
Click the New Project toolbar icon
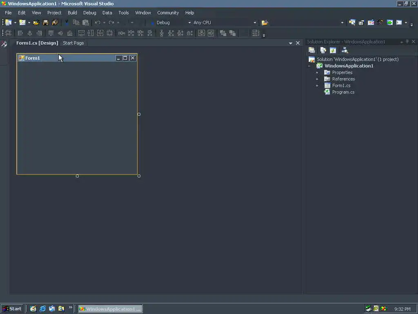click(x=9, y=23)
